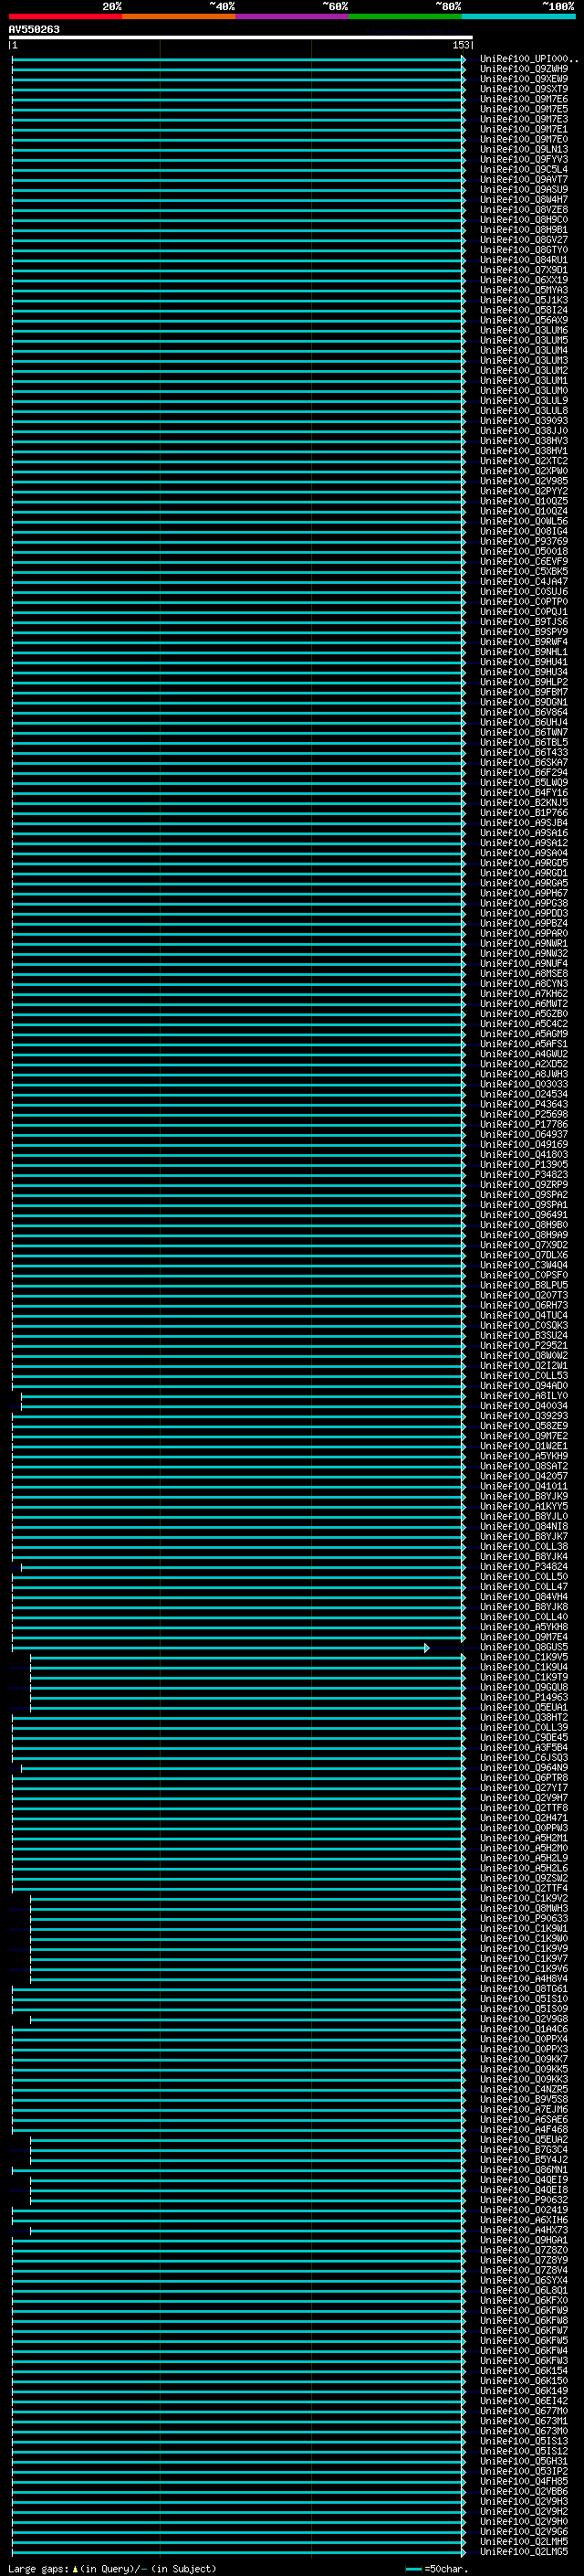584x2576 pixels.
Task: Click the hit label UniRef100_Q2LMG5
Action: (x=524, y=2552)
